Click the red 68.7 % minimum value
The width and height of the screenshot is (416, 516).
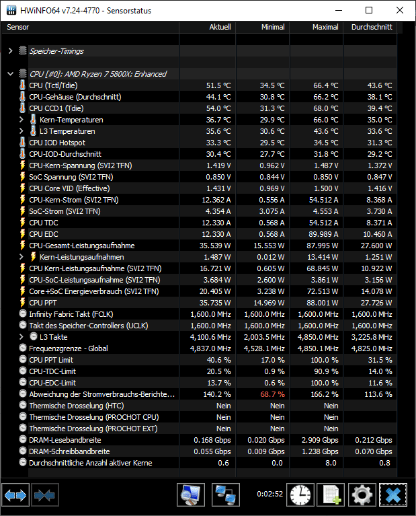(x=272, y=394)
